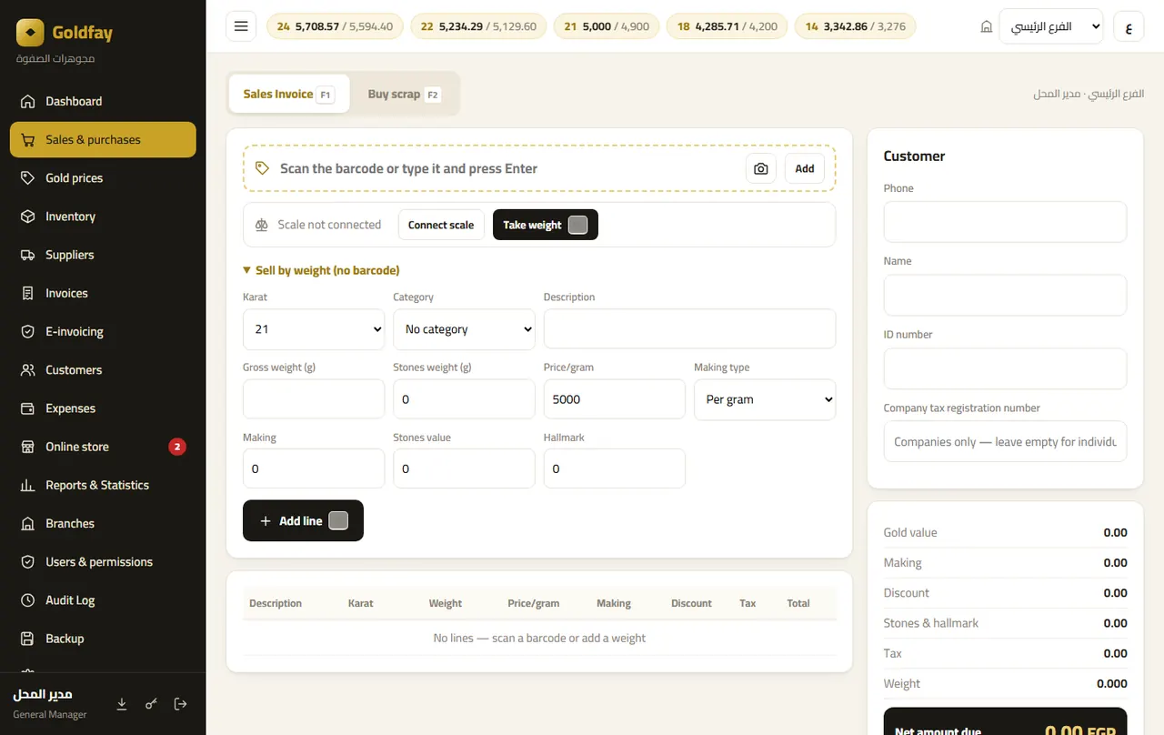
Task: Focus the barcode scan input field
Action: (507, 168)
